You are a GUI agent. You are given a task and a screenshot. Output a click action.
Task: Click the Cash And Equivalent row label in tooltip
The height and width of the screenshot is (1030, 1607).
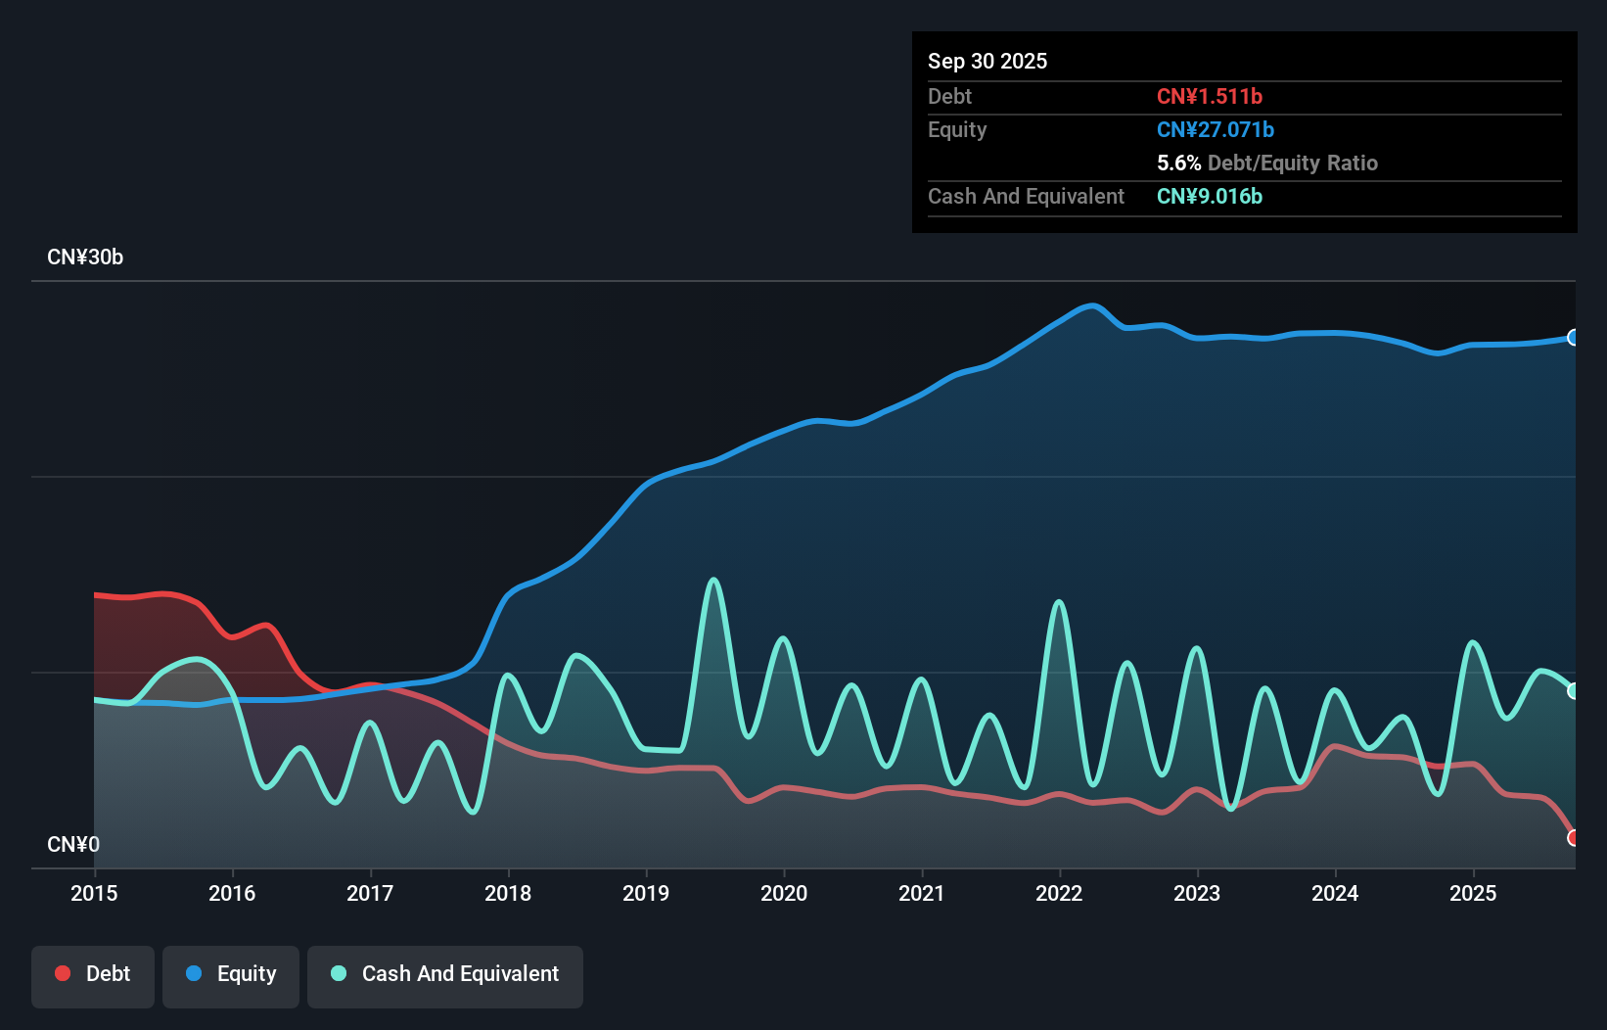tap(1026, 197)
